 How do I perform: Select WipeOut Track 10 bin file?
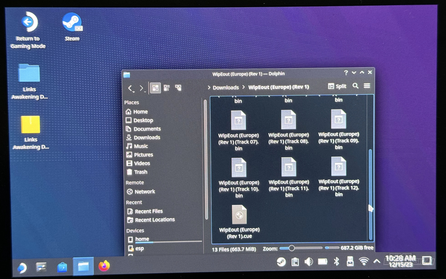239,178
